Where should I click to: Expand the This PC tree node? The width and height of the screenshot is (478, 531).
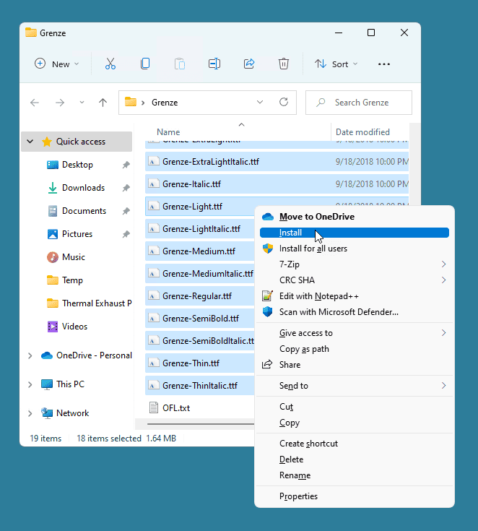click(x=30, y=384)
